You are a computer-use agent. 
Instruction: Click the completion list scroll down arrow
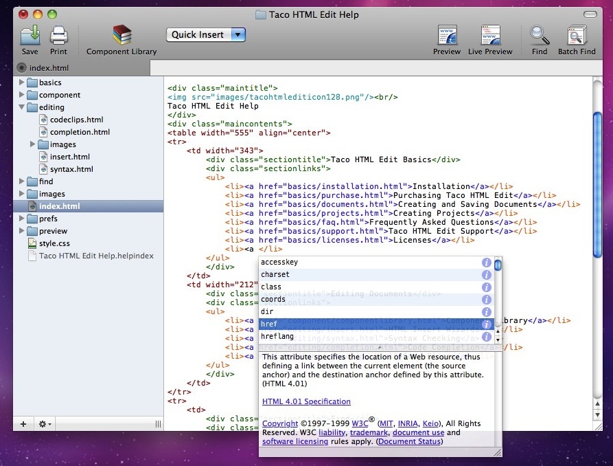click(x=498, y=340)
